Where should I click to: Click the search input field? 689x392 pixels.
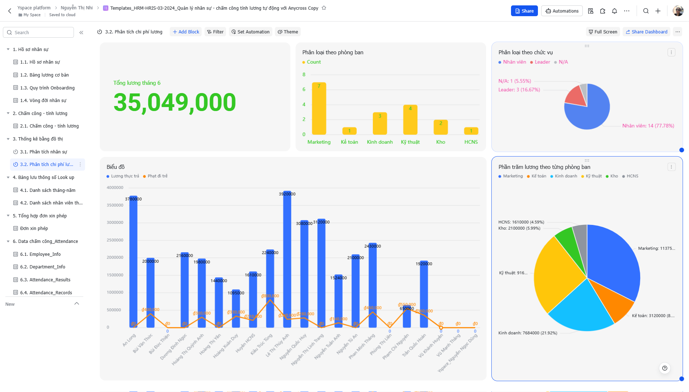pos(39,32)
